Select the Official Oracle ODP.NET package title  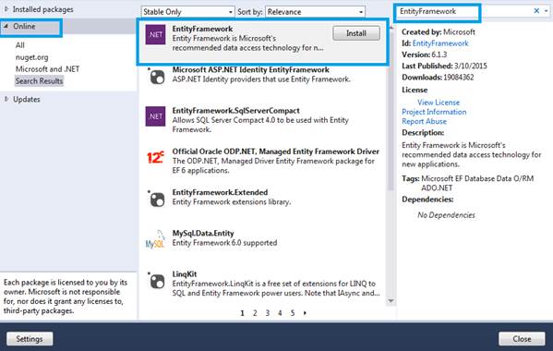click(x=276, y=151)
